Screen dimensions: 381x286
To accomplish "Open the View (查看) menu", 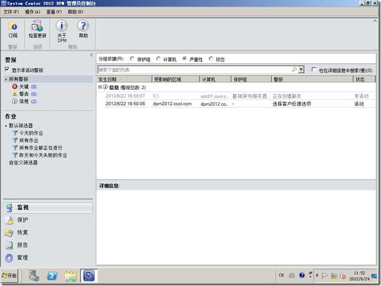I will pyautogui.click(x=54, y=12).
